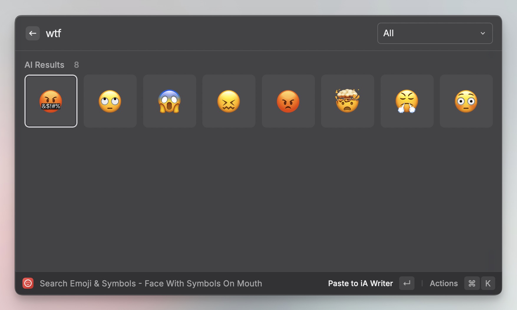Select the confounded face emoji
Screen dimensions: 517x310
(229, 101)
